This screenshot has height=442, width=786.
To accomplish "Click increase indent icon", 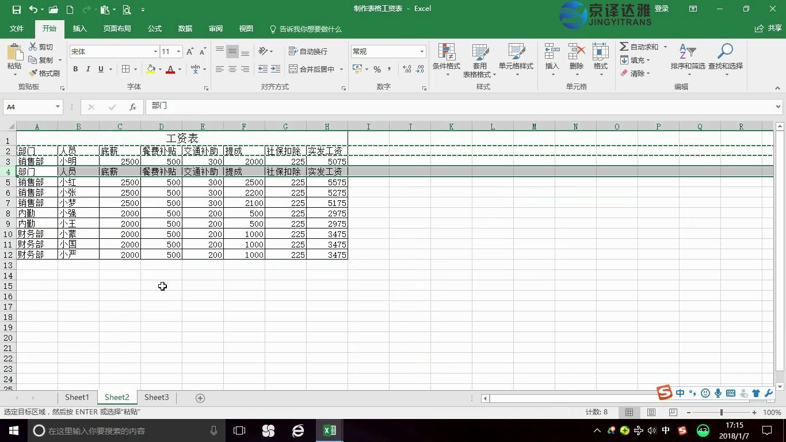I will coord(276,69).
